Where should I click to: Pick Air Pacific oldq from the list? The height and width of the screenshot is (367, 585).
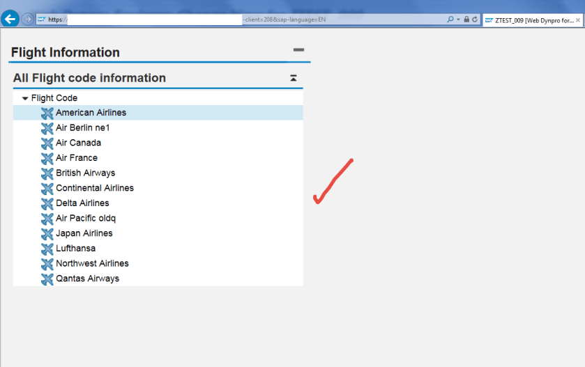point(86,219)
